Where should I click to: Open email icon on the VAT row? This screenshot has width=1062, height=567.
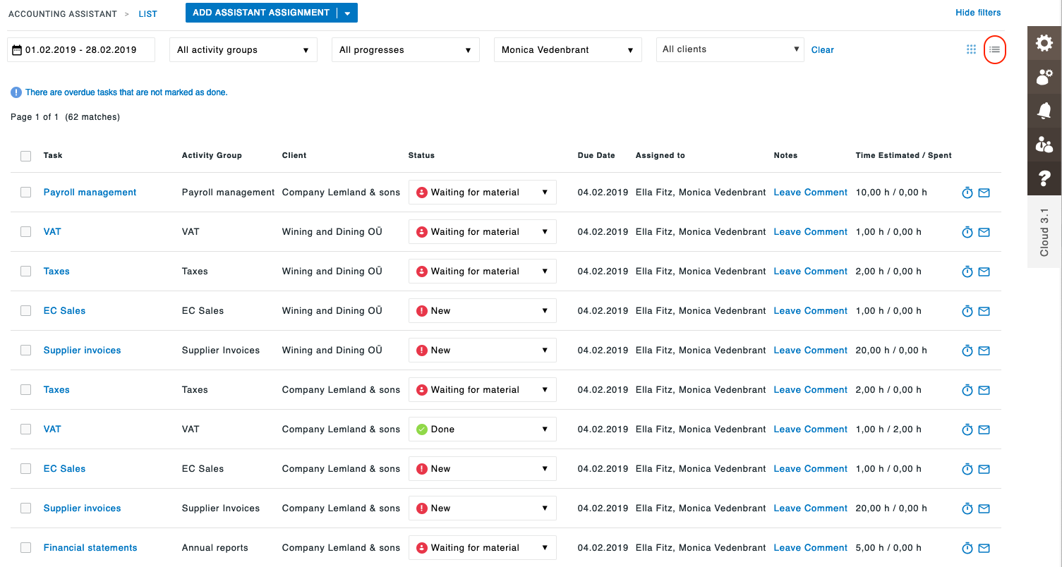coord(984,231)
